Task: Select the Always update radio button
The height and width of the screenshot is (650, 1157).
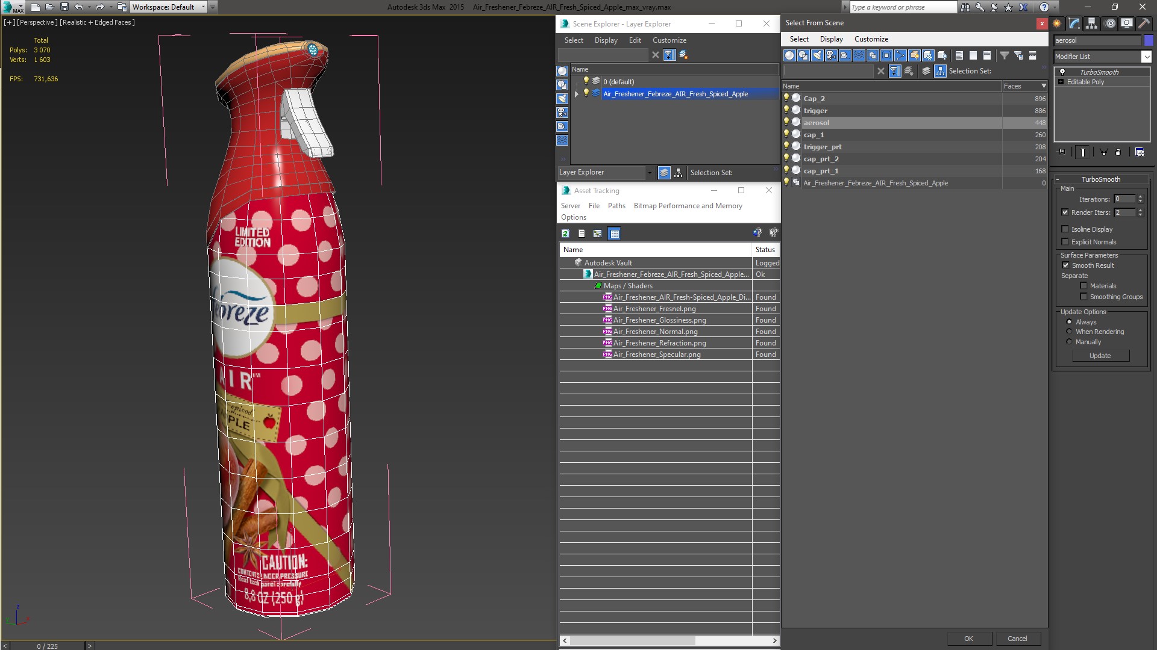Action: pyautogui.click(x=1069, y=322)
